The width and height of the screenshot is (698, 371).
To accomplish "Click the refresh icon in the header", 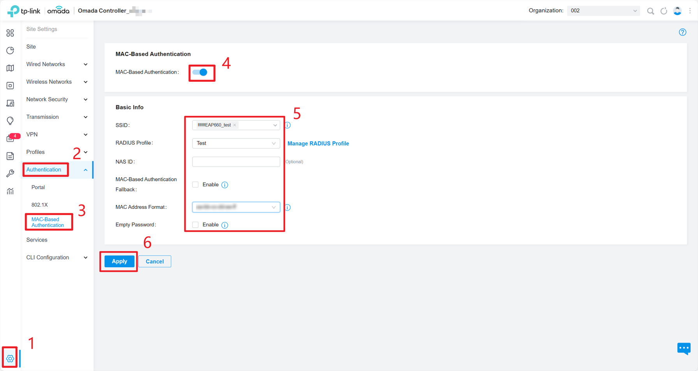I will click(x=664, y=11).
